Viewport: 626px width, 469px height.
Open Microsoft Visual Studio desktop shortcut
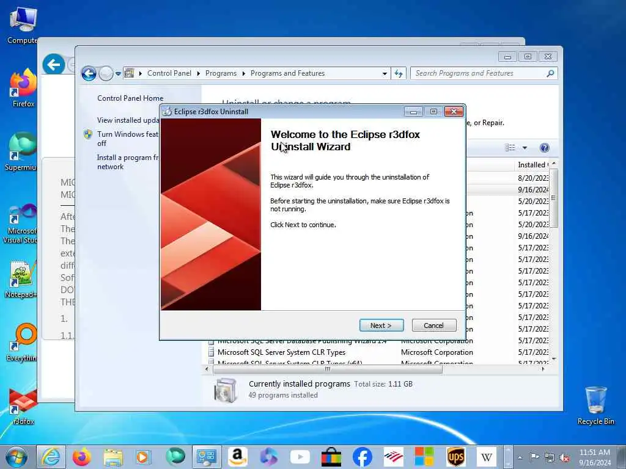point(21,224)
